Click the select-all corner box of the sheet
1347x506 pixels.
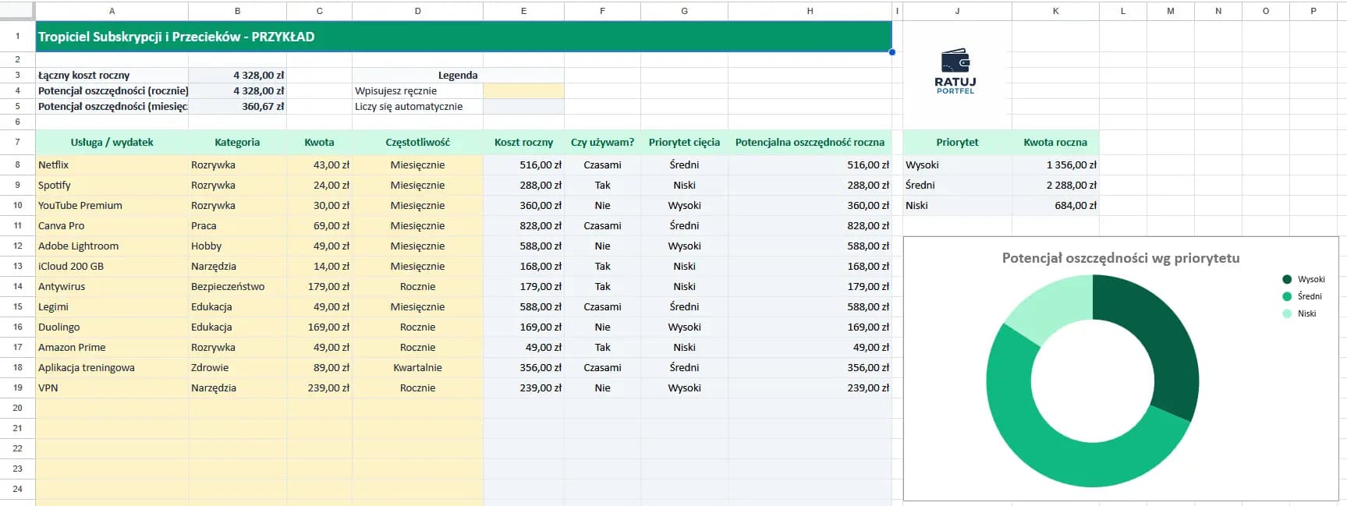17,11
